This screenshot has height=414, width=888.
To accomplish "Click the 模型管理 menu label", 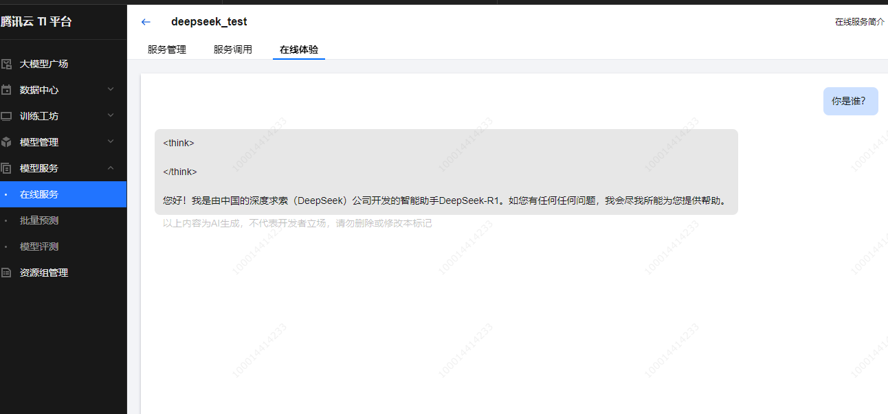I will tap(39, 142).
